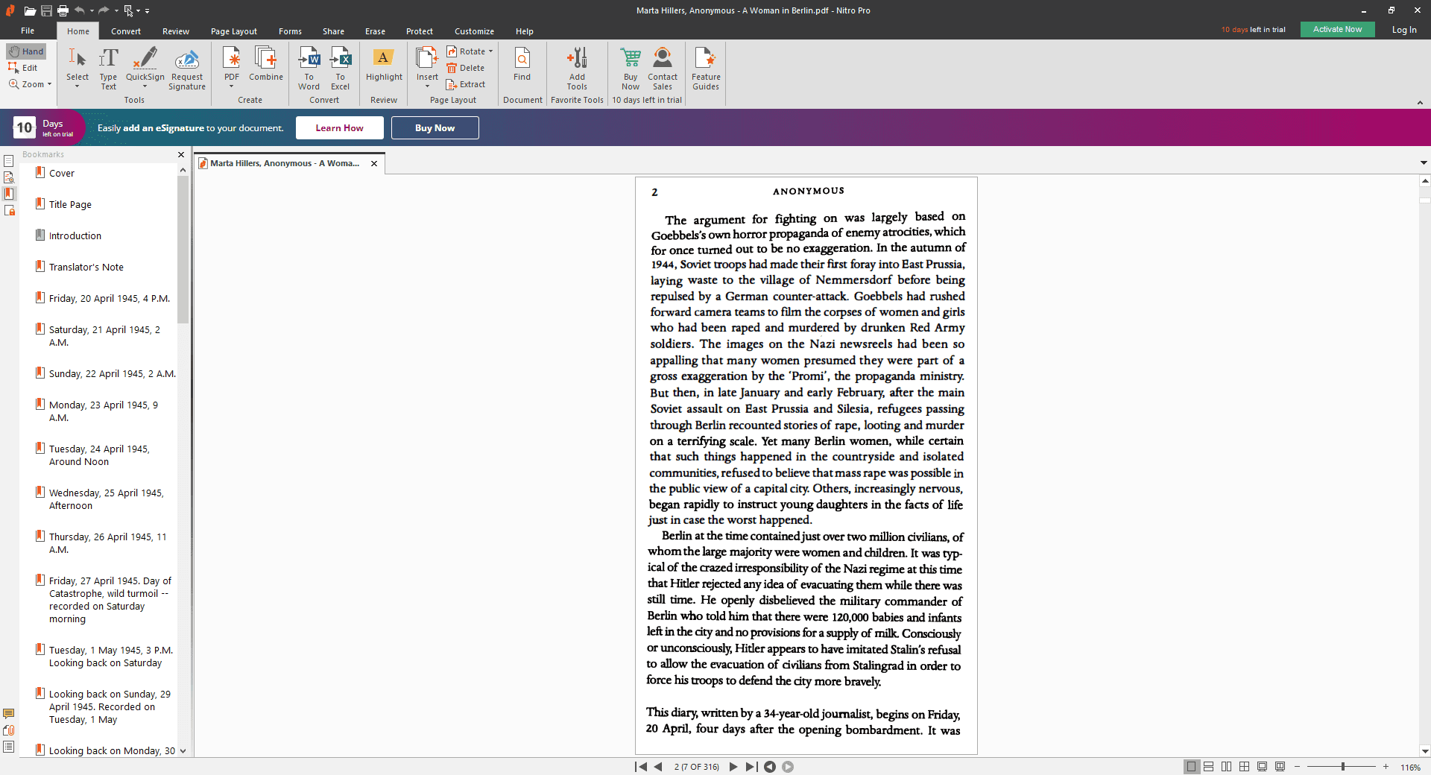The width and height of the screenshot is (1431, 775).
Task: Click the Print icon in quick access toolbar
Action: tap(63, 10)
